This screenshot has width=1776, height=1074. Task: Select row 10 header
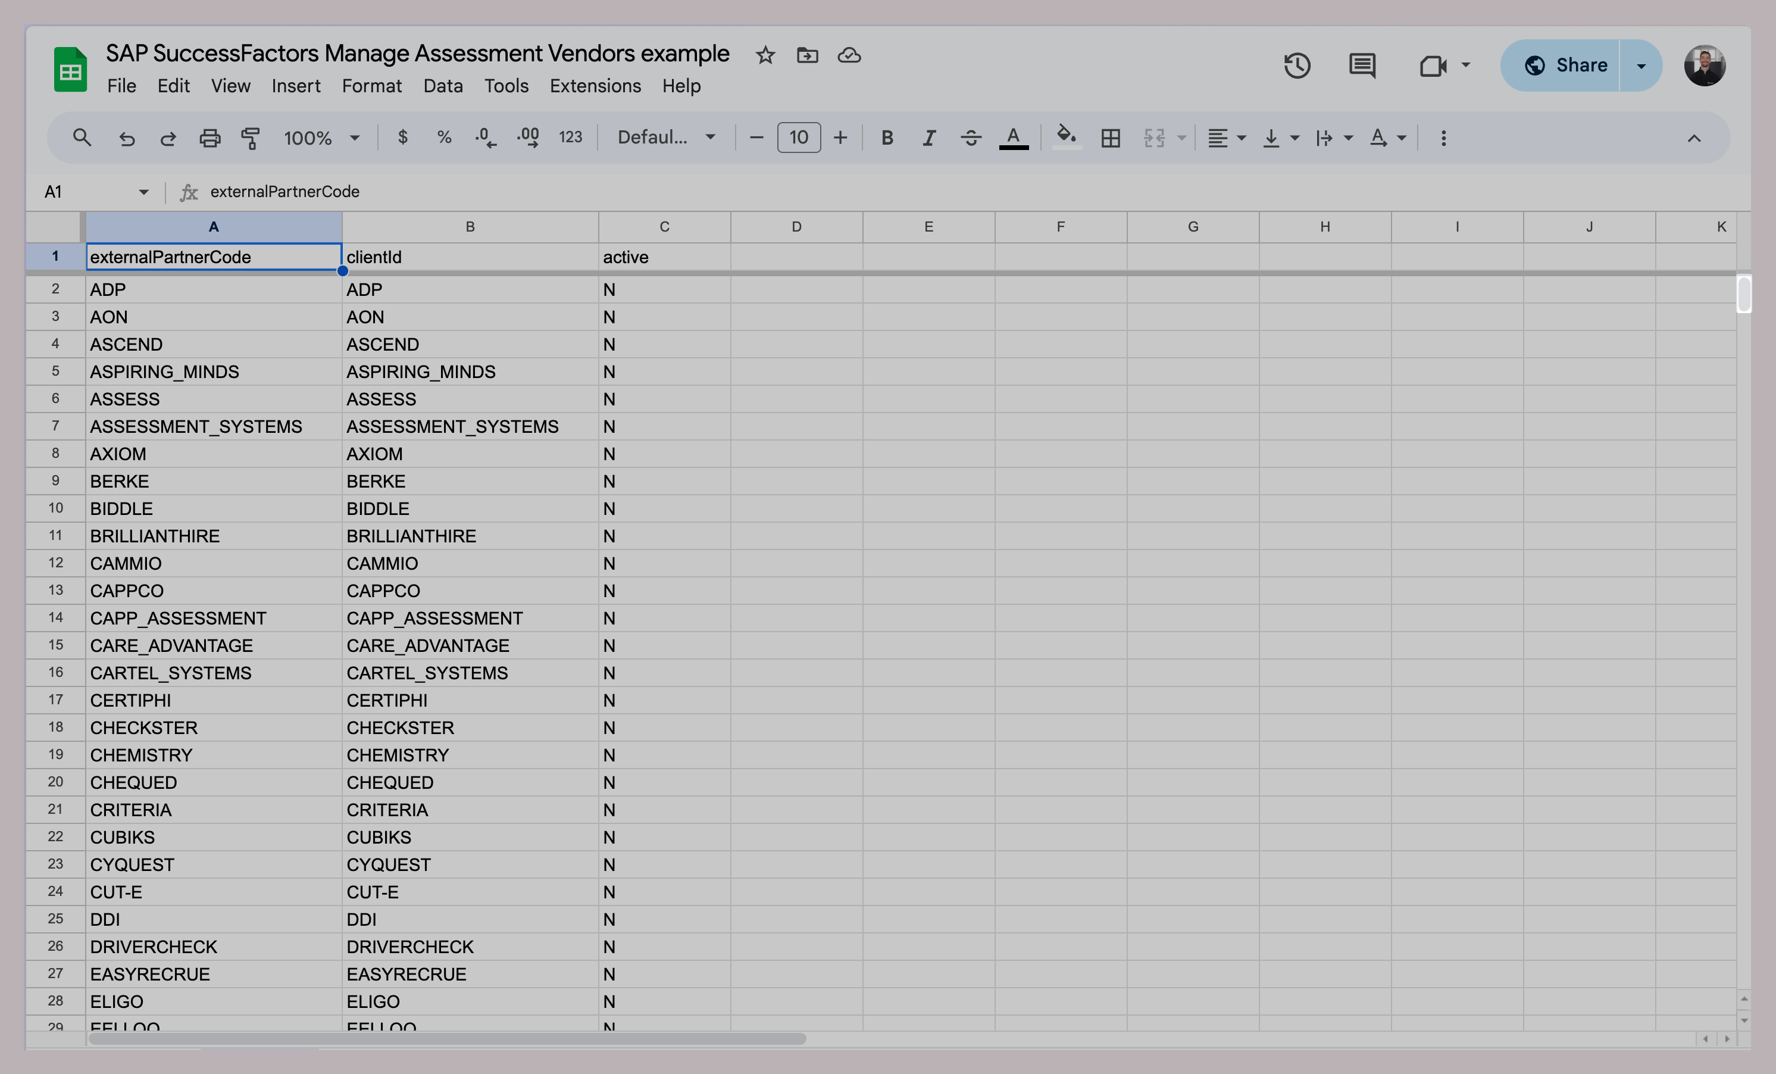coord(55,508)
